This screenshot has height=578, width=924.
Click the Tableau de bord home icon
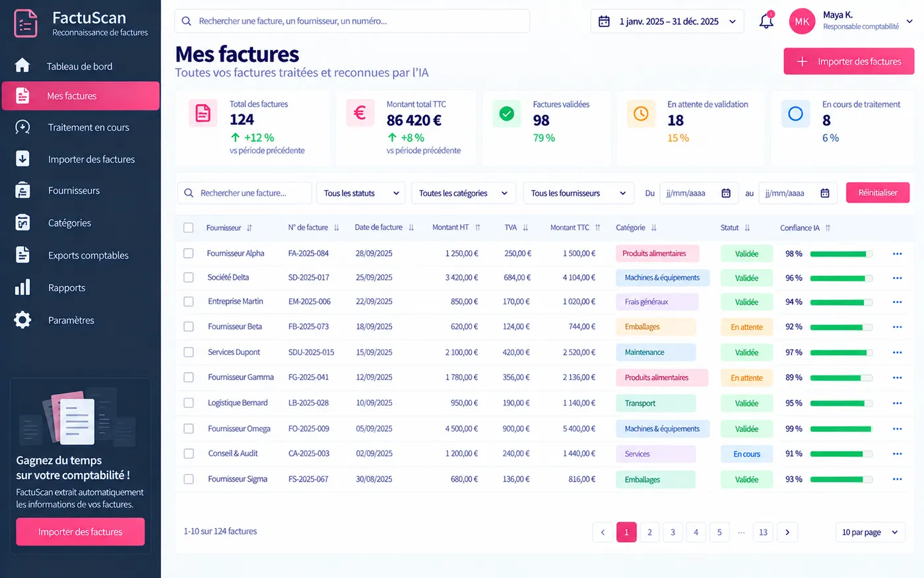point(22,65)
